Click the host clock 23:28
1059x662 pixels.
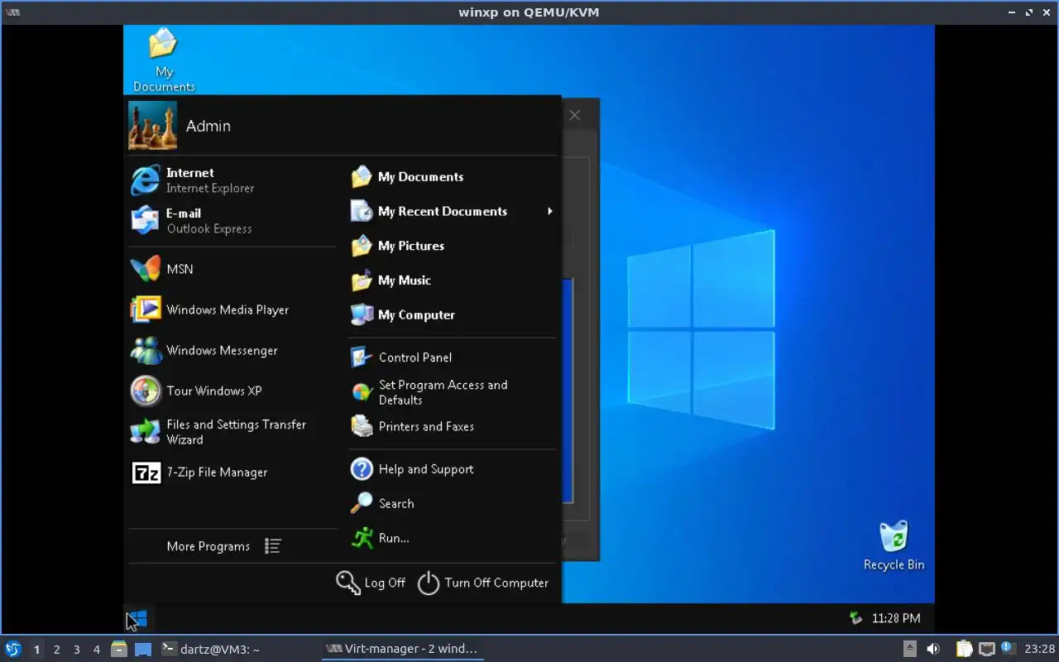pyautogui.click(x=1040, y=649)
